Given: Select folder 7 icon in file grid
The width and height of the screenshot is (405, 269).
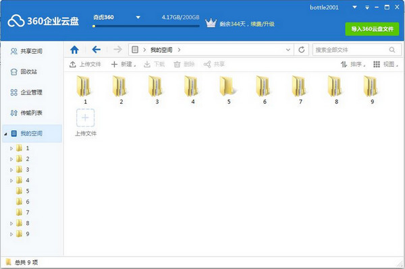Looking at the screenshot, I should (299, 86).
